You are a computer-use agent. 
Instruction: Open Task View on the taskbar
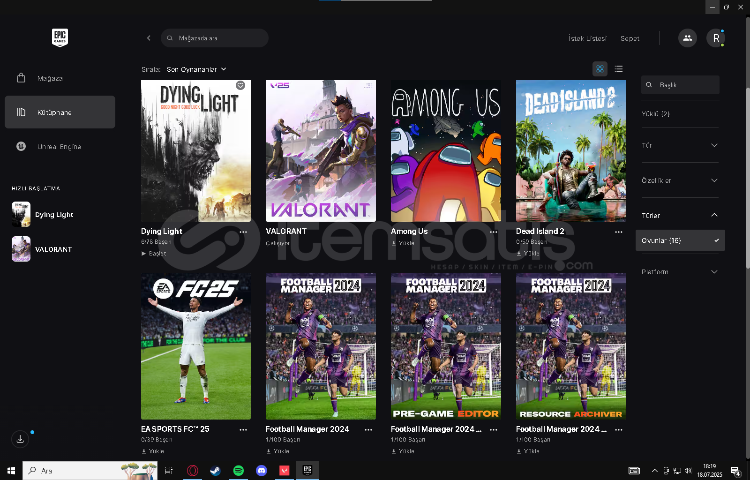[169, 471]
